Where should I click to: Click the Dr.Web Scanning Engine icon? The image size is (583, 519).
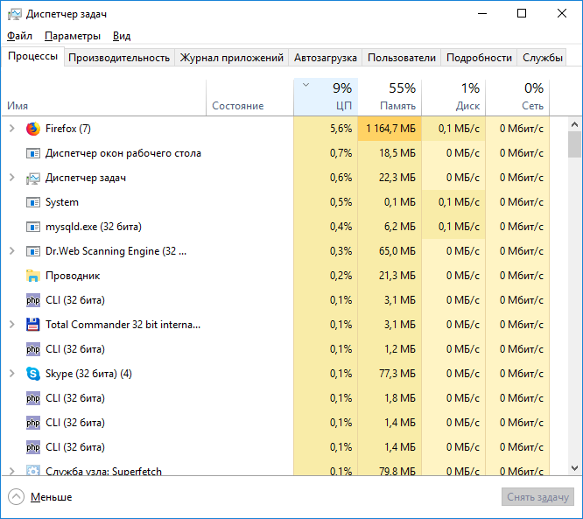click(33, 251)
